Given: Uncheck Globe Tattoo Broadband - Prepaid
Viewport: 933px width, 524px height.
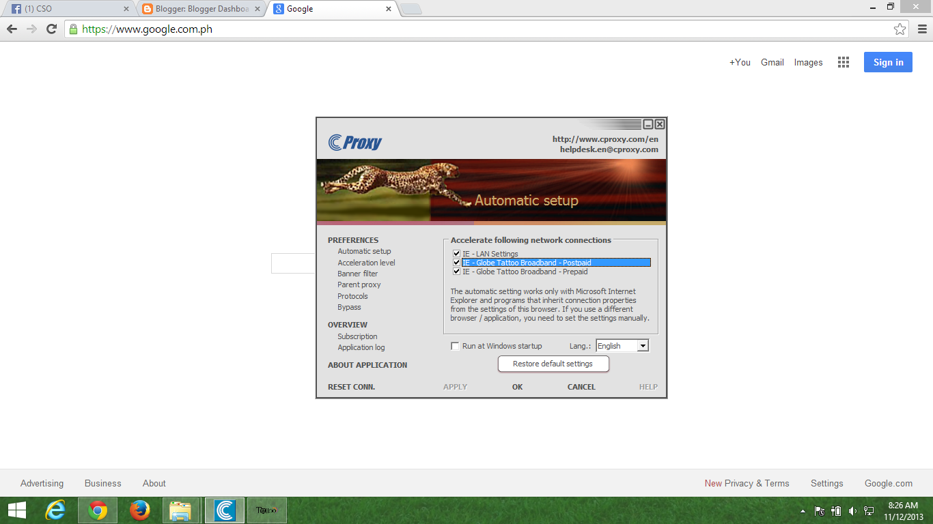Looking at the screenshot, I should (456, 272).
